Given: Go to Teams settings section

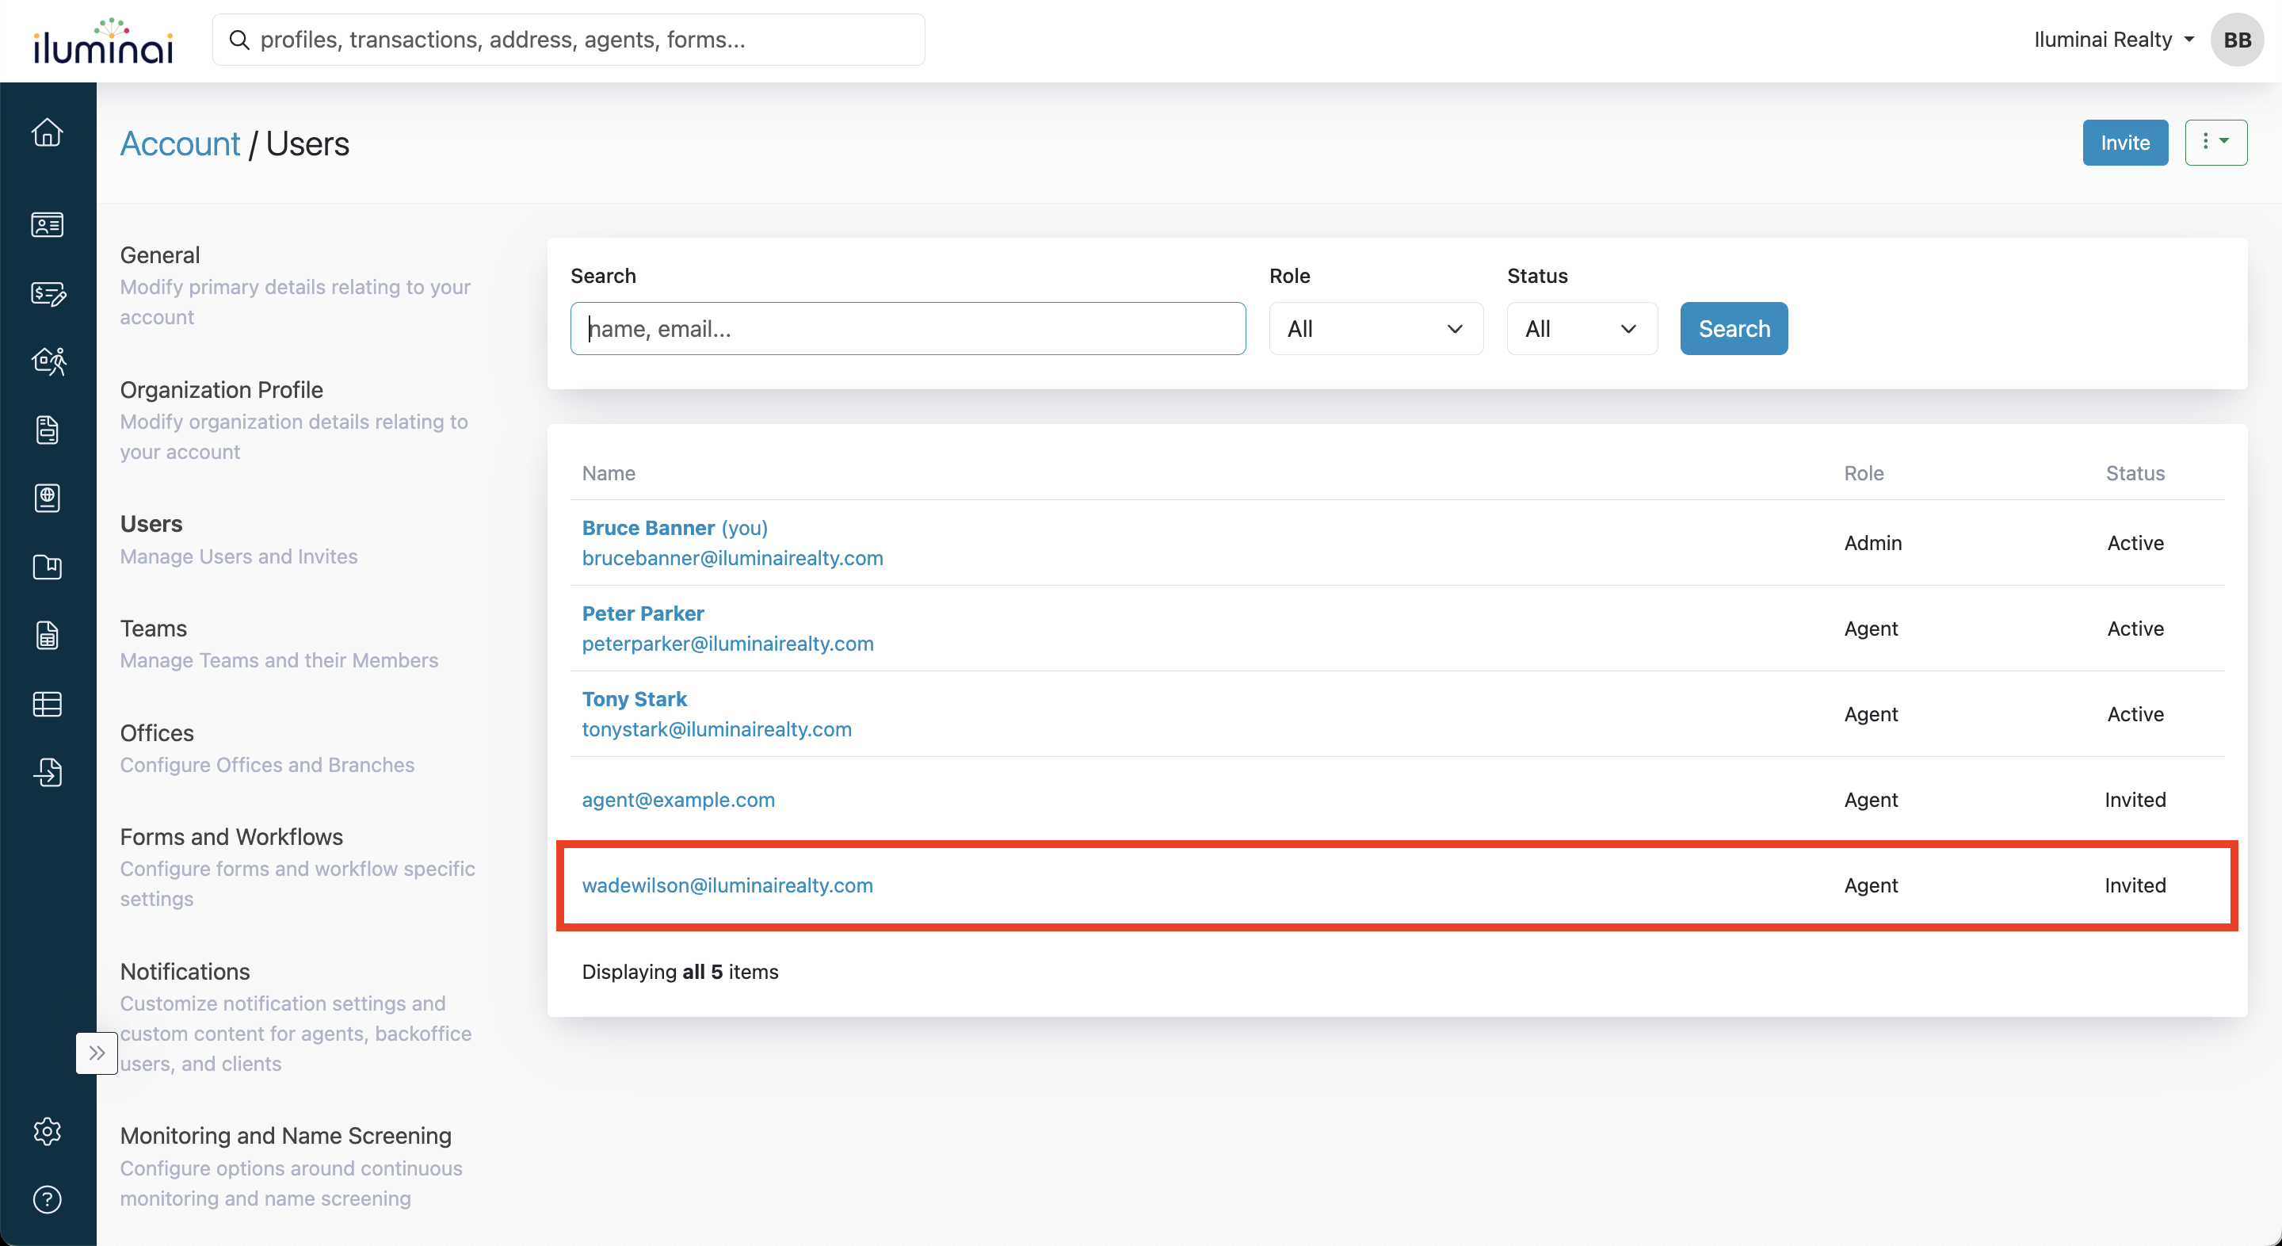Looking at the screenshot, I should click(x=153, y=629).
